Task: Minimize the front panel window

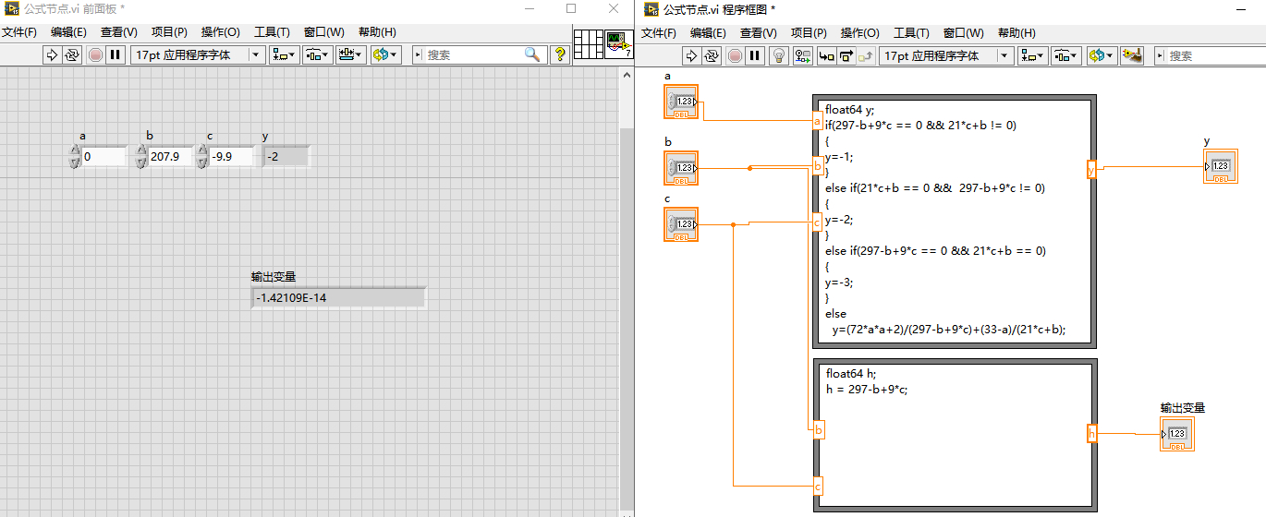Action: coord(530,8)
